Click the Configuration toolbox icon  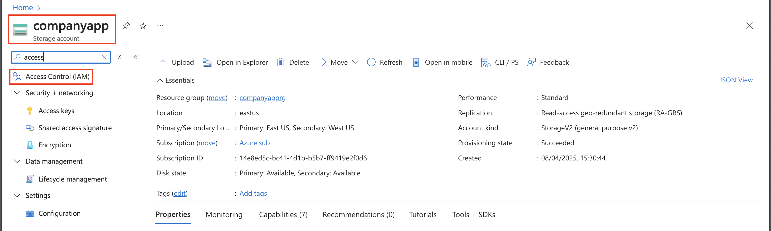tap(30, 213)
